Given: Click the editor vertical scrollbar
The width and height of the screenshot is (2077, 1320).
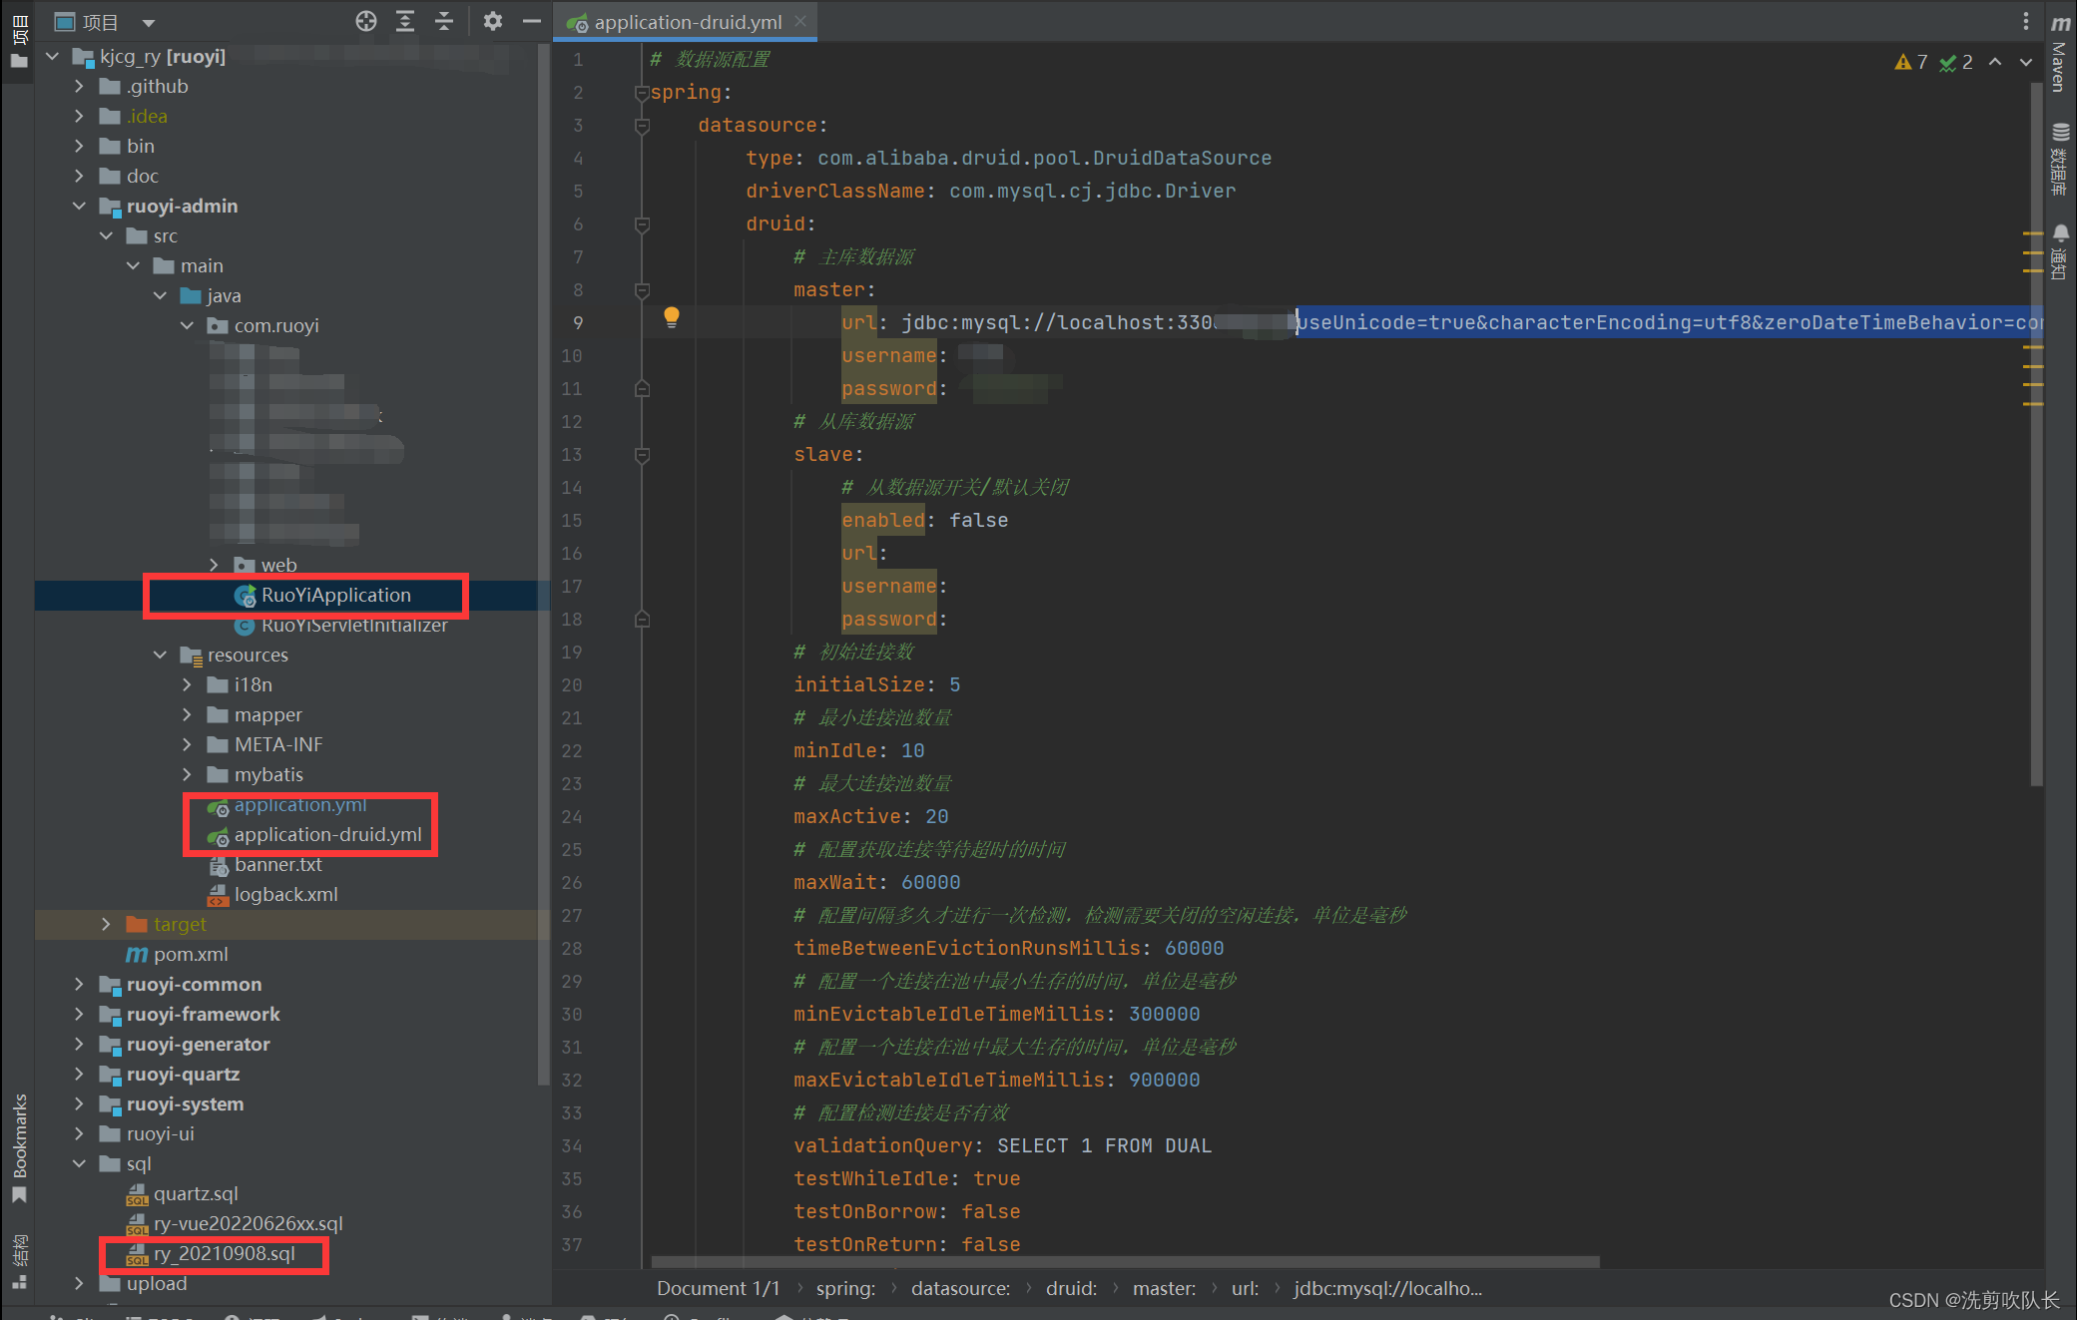Looking at the screenshot, I should 2036,436.
